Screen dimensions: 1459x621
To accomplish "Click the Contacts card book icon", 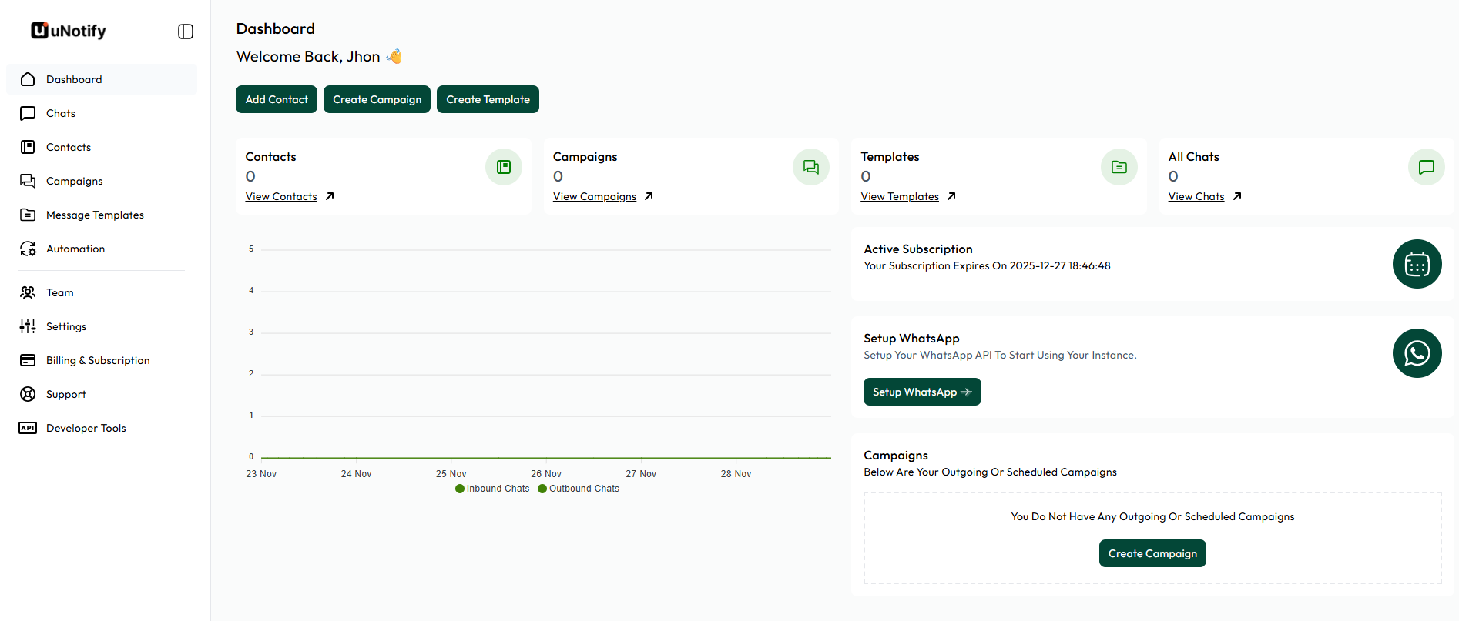I will [504, 167].
